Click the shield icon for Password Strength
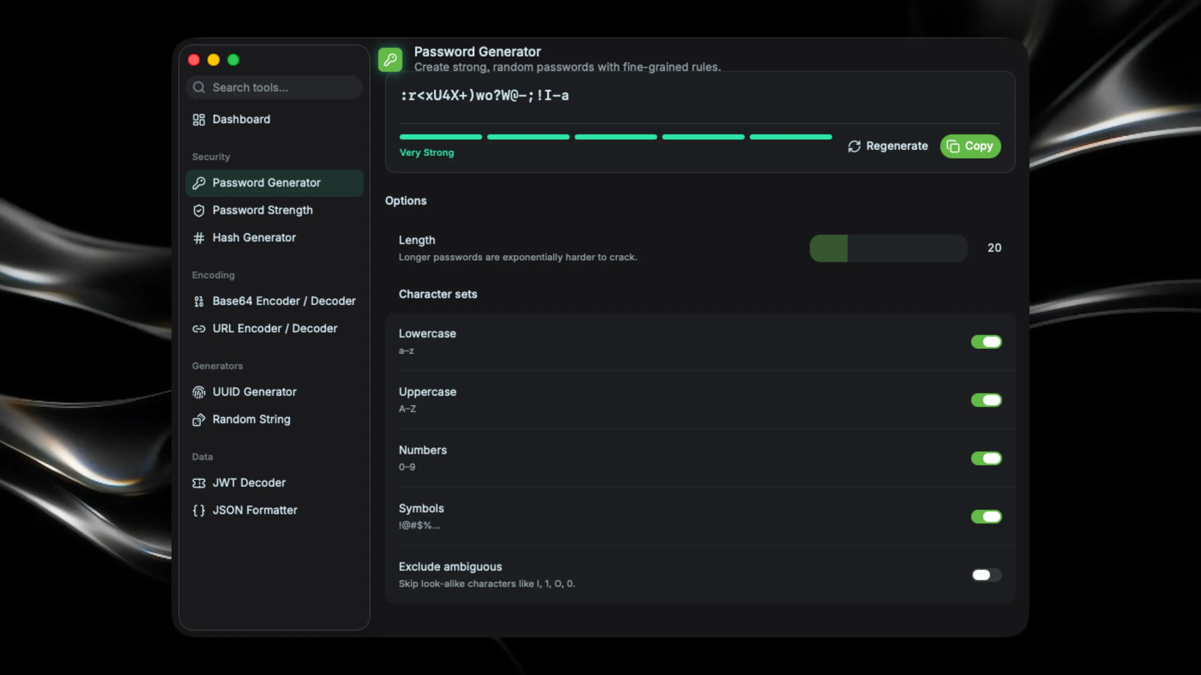 [x=199, y=210]
